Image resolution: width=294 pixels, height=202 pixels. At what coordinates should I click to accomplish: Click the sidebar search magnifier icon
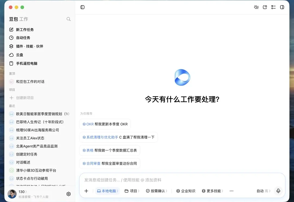[x=69, y=19]
